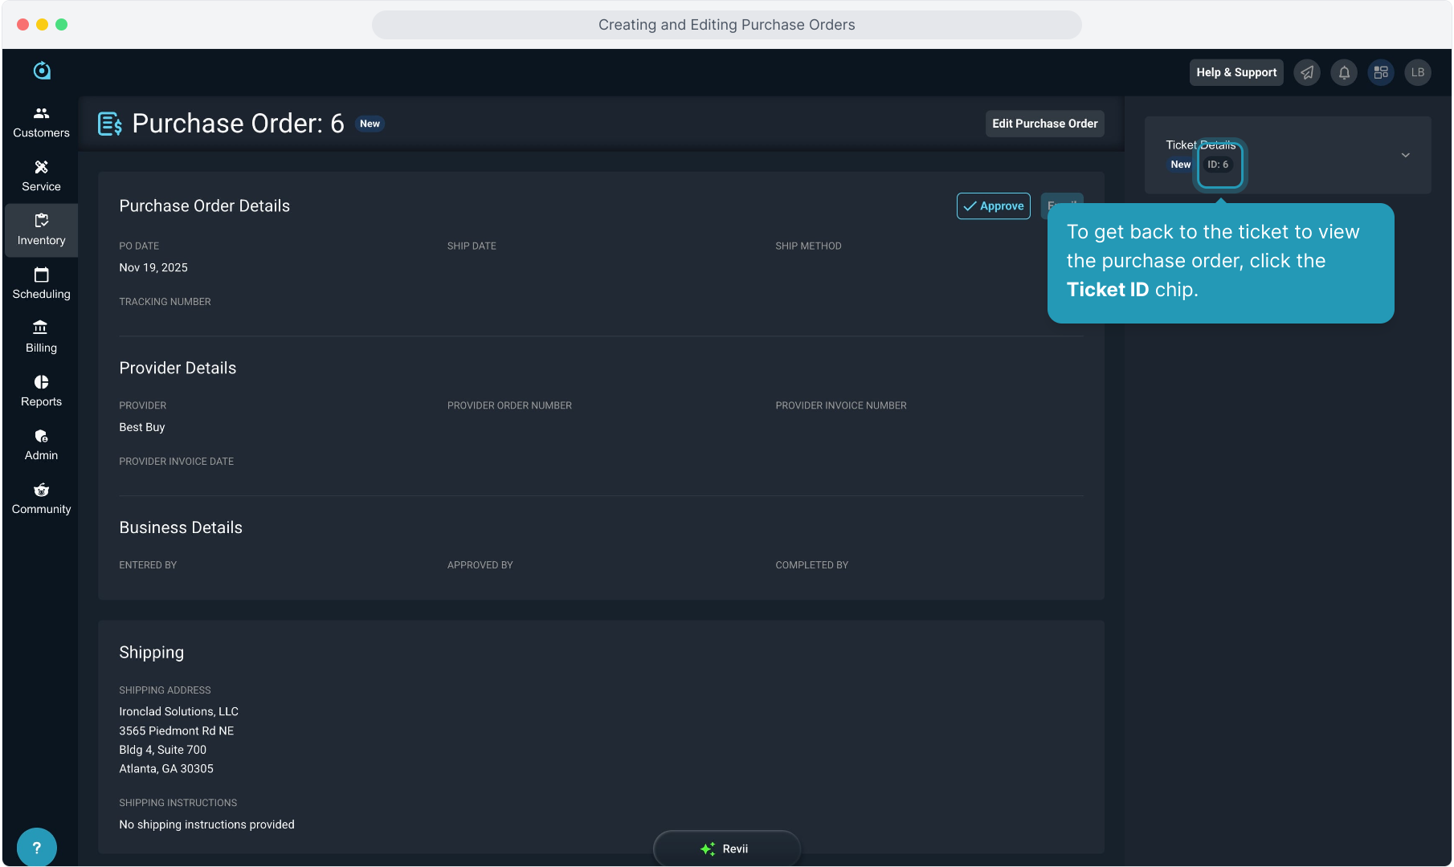This screenshot has height=867, width=1454.
Task: Select the Inventory menu item
Action: point(41,230)
